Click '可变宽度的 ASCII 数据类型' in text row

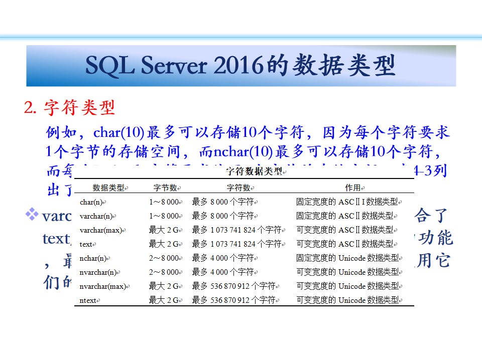345,244
